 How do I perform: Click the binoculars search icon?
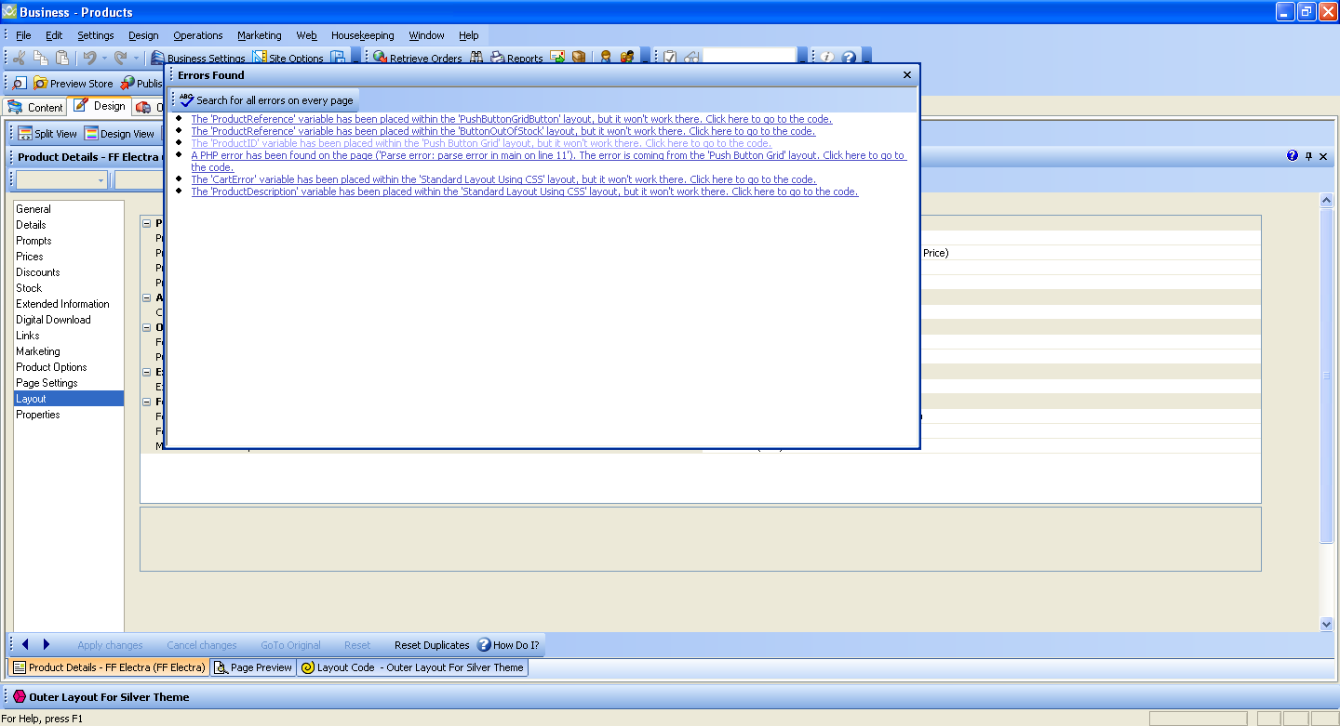(476, 58)
